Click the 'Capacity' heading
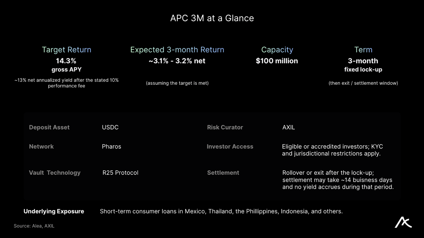This screenshot has width=424, height=238. (277, 50)
